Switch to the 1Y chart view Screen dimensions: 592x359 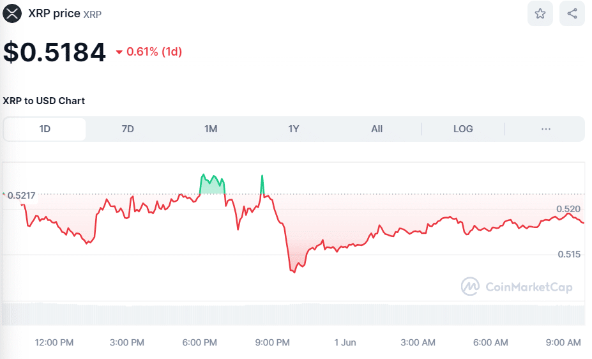[294, 129]
